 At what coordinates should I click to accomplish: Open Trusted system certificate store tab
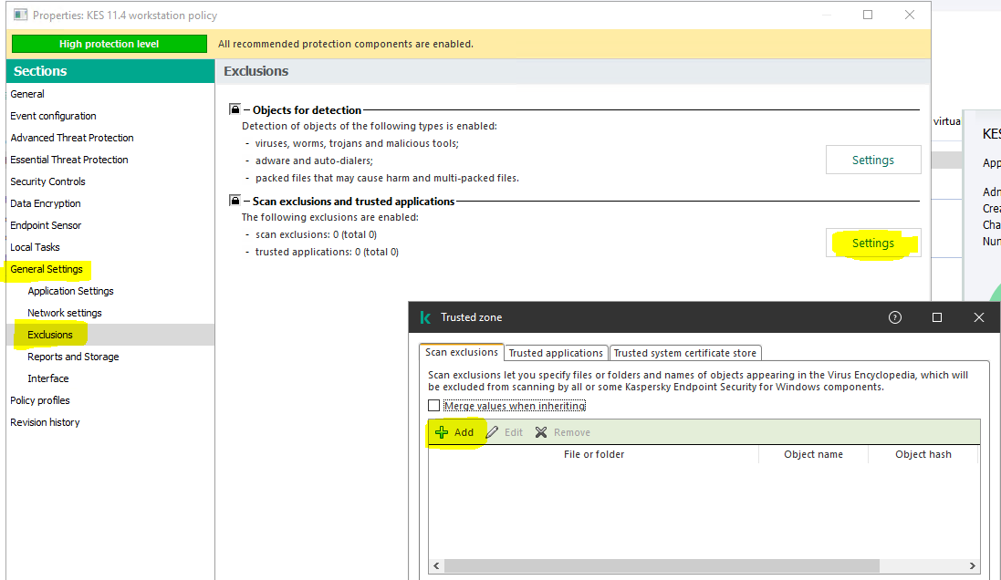pos(684,353)
